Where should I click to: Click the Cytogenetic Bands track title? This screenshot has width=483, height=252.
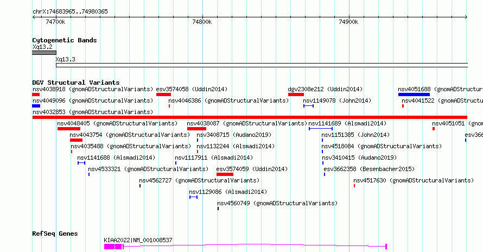pos(65,40)
